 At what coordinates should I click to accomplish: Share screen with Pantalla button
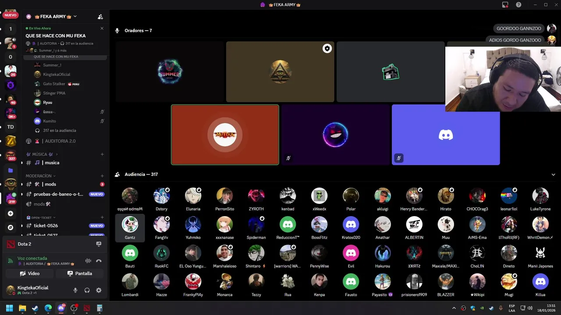click(x=79, y=273)
